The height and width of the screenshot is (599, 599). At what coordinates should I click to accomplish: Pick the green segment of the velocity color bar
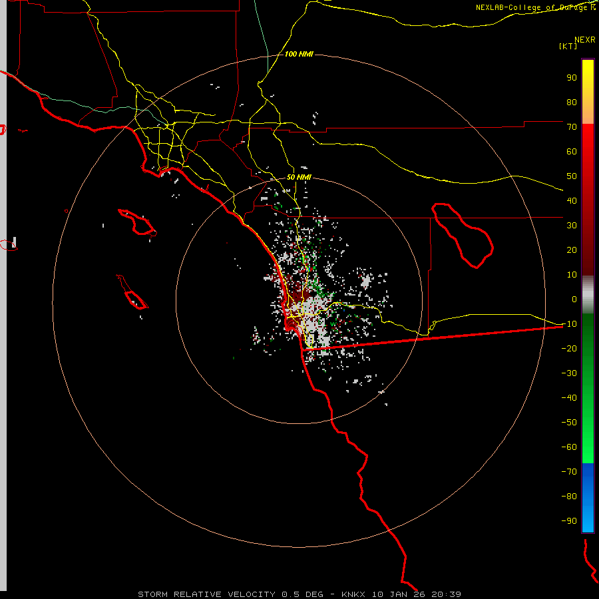point(588,389)
